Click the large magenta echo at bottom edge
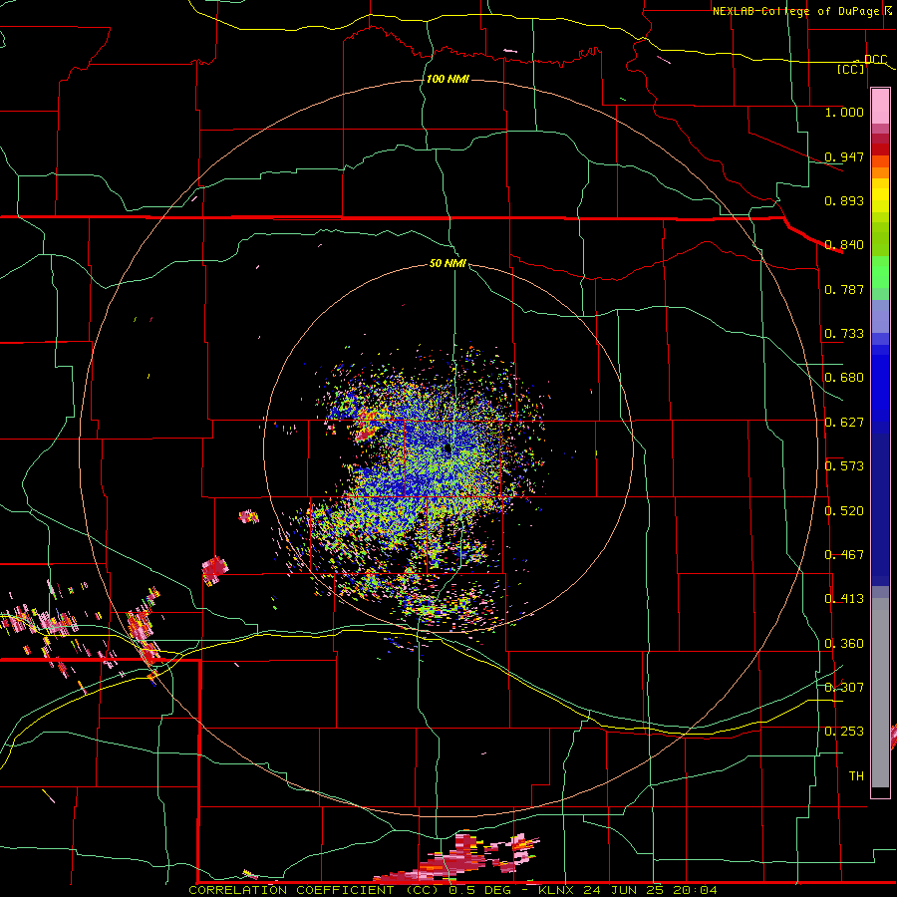897x897 pixels. [x=455, y=859]
